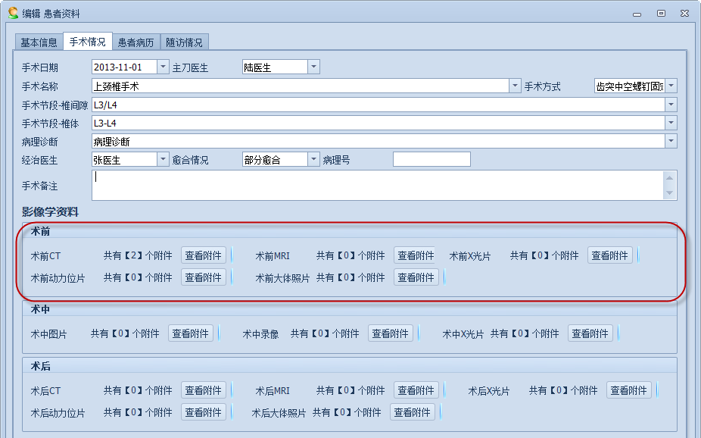
Task: Expand the 手术方式 dropdown
Action: (x=671, y=86)
